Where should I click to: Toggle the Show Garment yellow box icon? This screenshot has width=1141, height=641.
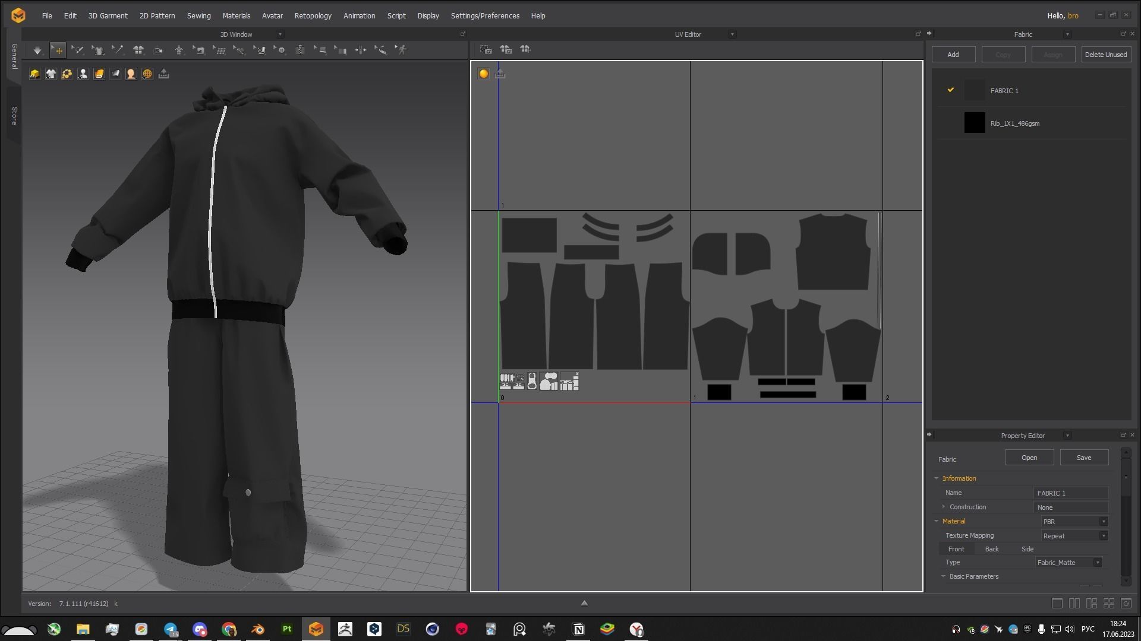tap(34, 74)
